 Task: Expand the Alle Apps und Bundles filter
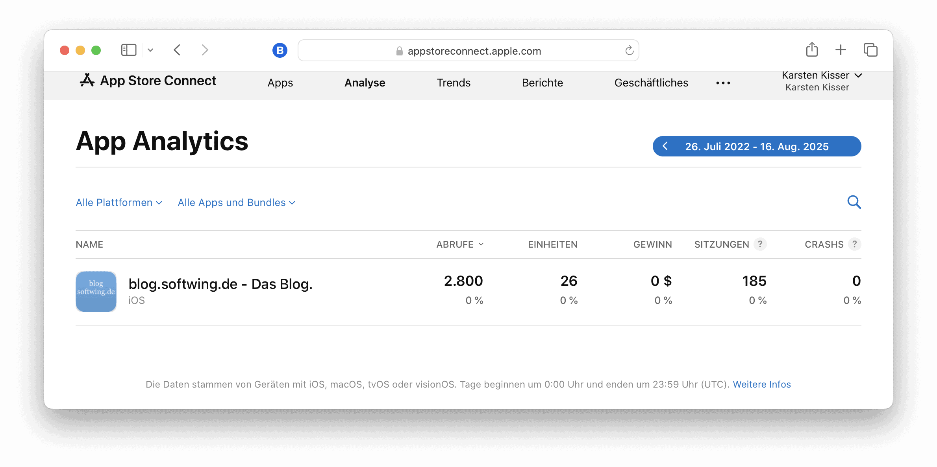(x=236, y=202)
